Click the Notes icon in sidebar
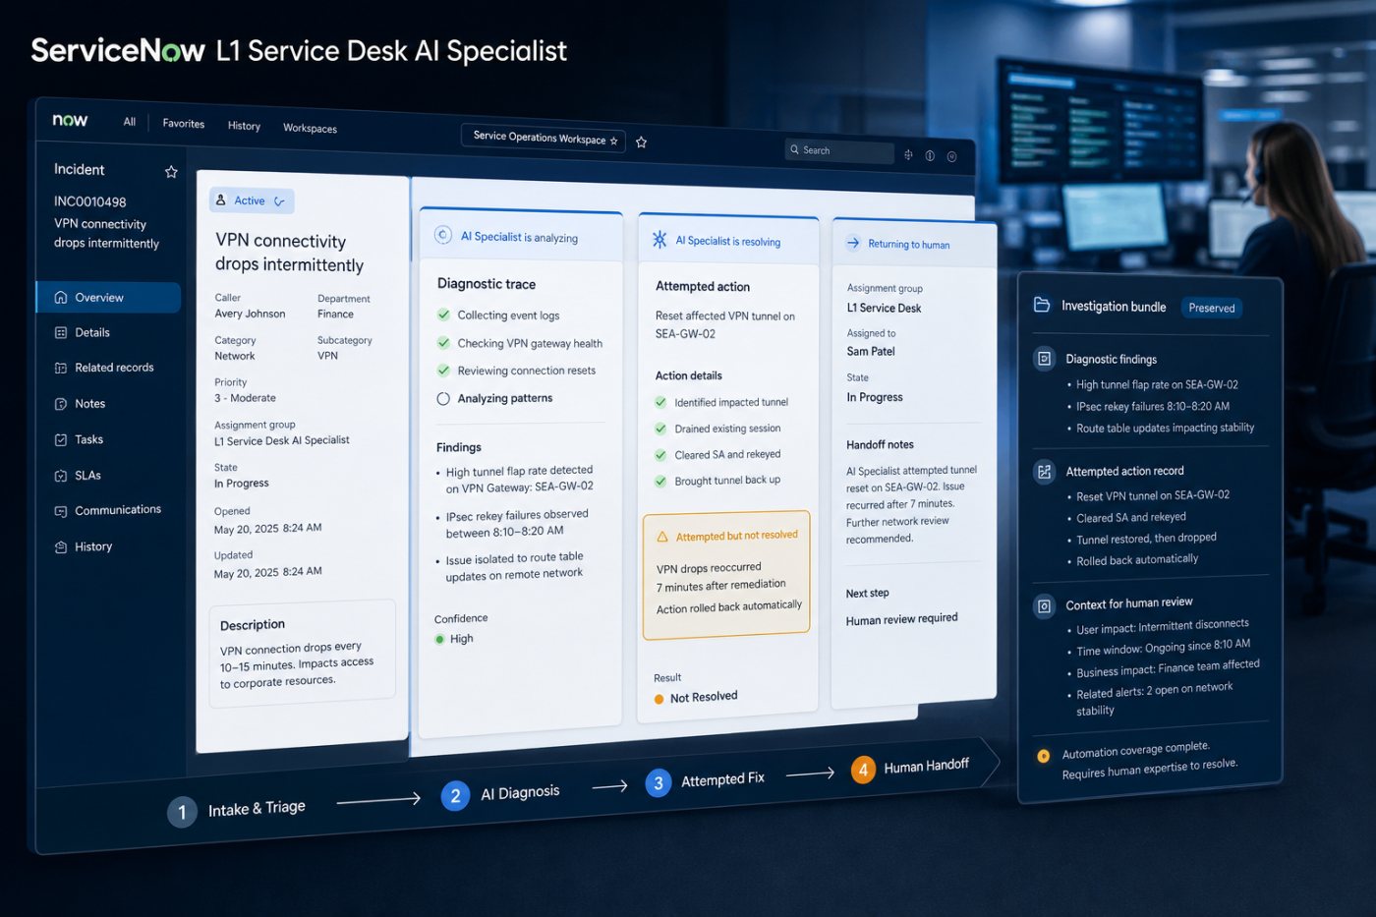The height and width of the screenshot is (917, 1376). (x=61, y=404)
